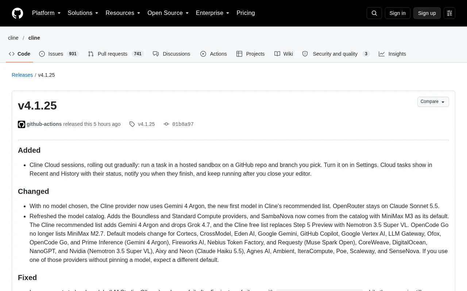Open the cline owner link
Viewport: 467px width, 291px height.
pyautogui.click(x=13, y=38)
